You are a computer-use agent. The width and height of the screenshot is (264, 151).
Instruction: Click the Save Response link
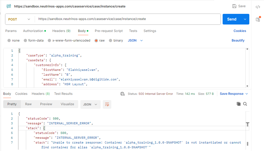[x=231, y=94]
